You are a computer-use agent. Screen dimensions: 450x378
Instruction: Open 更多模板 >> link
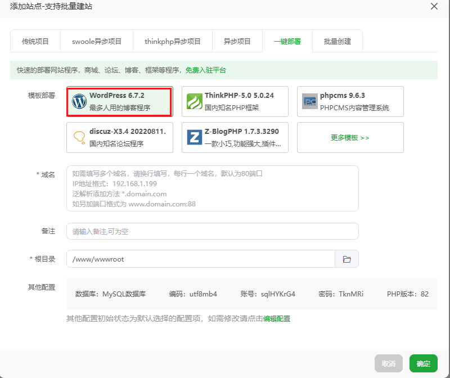pyautogui.click(x=350, y=138)
